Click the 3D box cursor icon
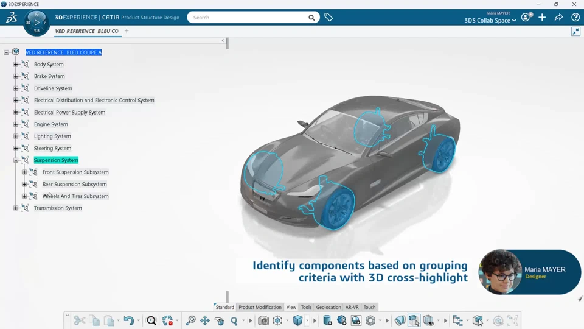584x329 pixels. click(478, 320)
